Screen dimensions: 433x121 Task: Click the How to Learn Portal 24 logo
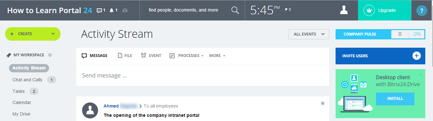(x=50, y=10)
